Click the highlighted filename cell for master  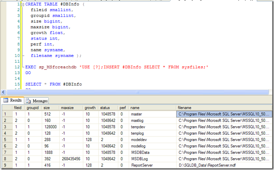pyautogui.click(x=224, y=114)
